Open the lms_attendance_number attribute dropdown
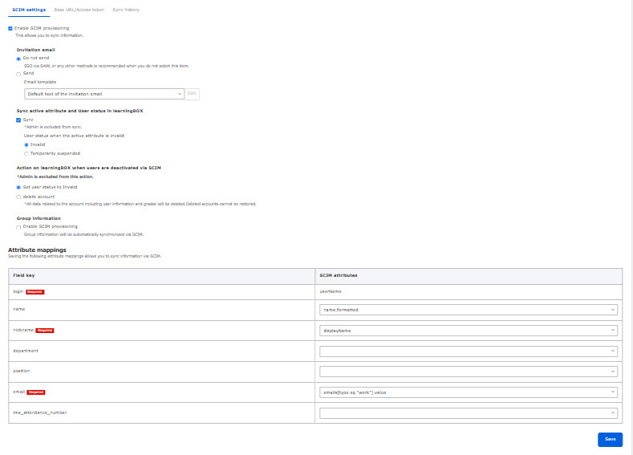Image resolution: width=633 pixels, height=455 pixels. 469,413
